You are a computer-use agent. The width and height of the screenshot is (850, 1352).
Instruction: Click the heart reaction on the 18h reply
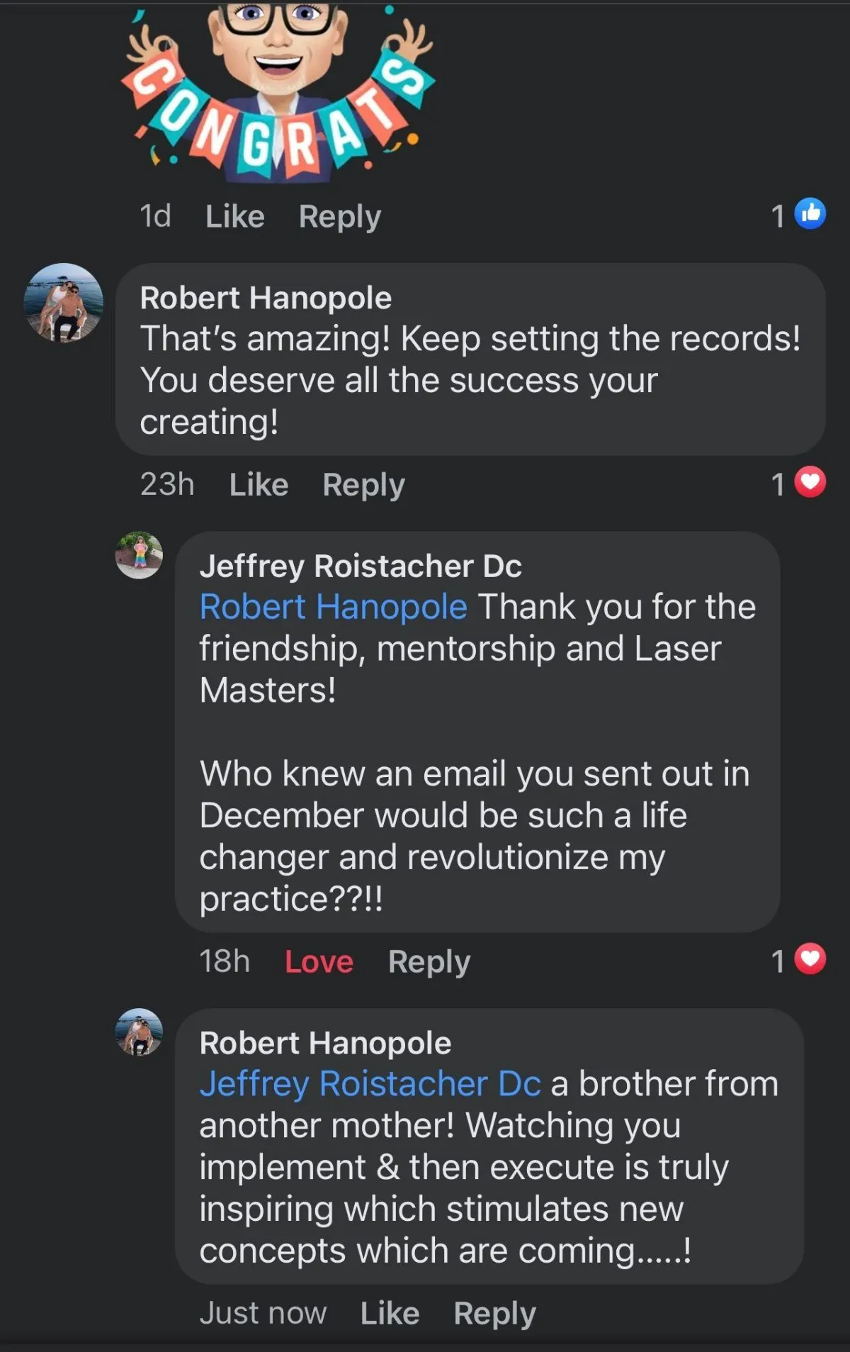pyautogui.click(x=810, y=959)
